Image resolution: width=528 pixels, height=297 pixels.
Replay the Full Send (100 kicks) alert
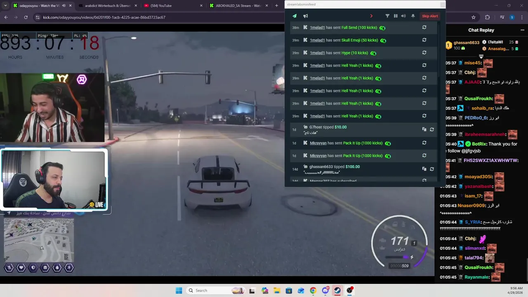pyautogui.click(x=424, y=27)
